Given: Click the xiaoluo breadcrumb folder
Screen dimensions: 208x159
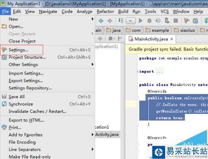Looking at the screenshot, I should [184, 30].
